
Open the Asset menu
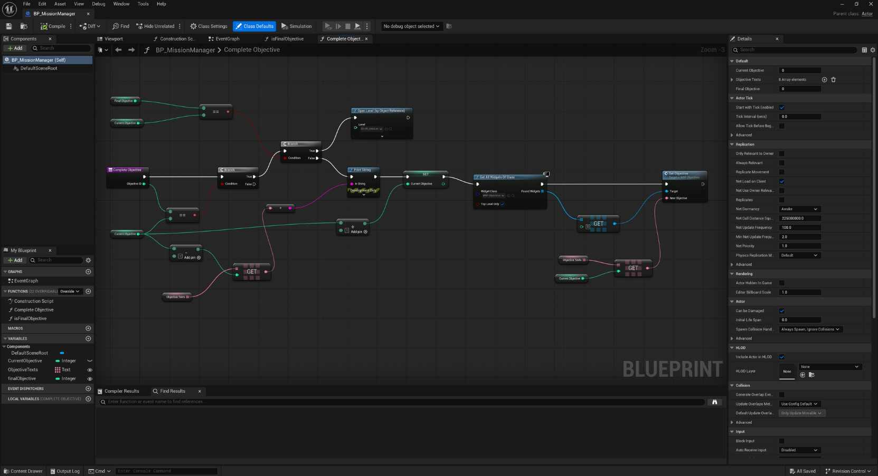(x=60, y=4)
